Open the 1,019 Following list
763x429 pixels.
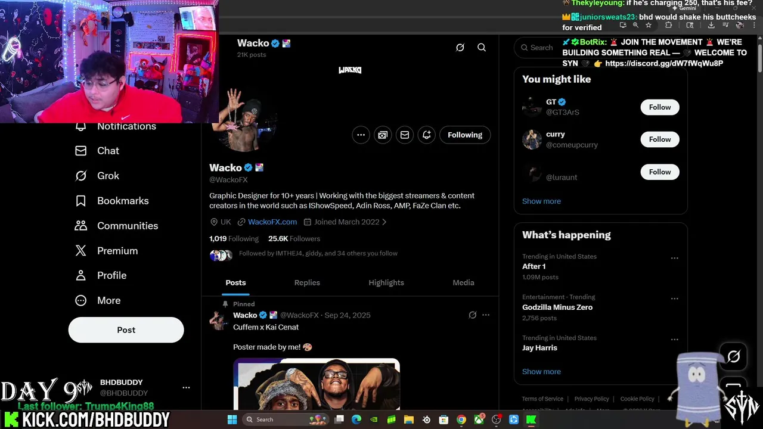[234, 238]
